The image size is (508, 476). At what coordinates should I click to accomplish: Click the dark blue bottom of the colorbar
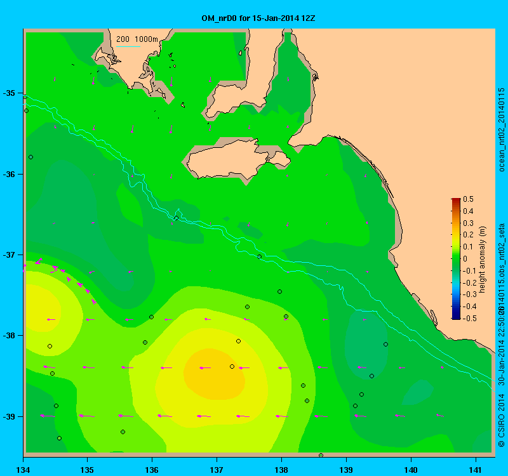[456, 316]
